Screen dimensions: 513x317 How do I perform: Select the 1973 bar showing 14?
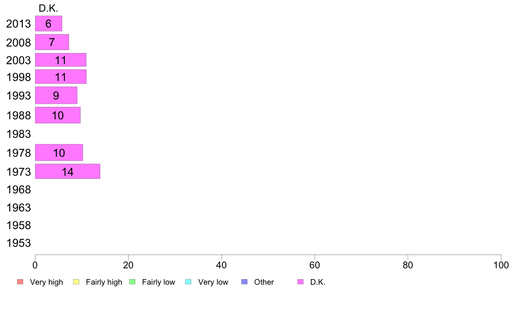[x=67, y=171]
